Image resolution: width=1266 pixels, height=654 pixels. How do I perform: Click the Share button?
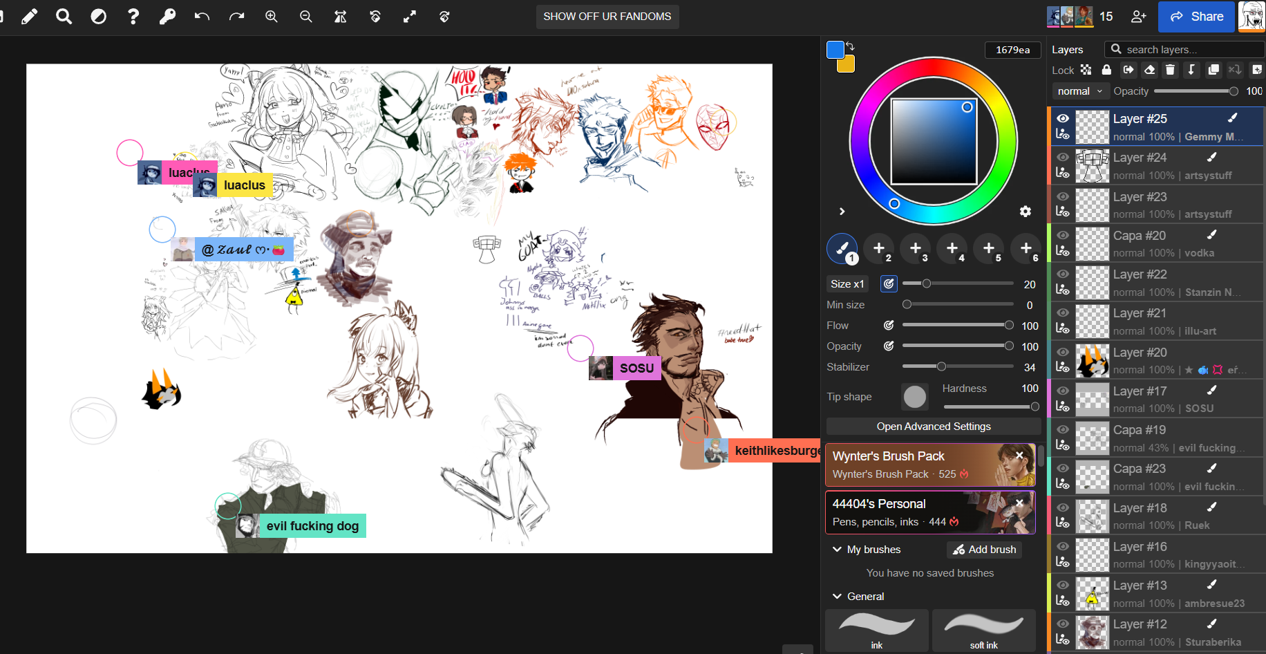[x=1197, y=17]
